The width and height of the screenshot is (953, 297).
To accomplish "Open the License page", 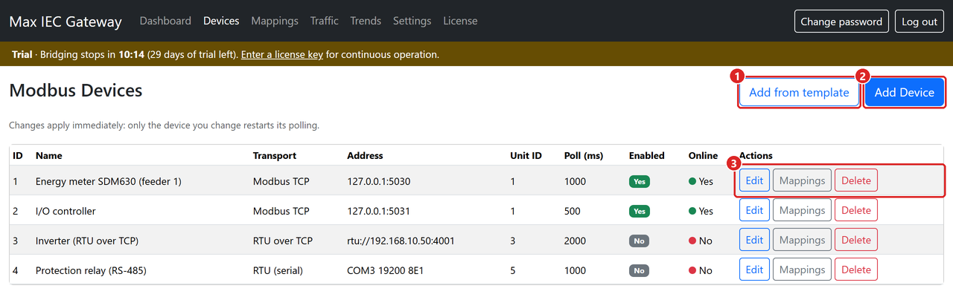I will pos(460,21).
